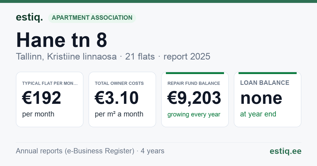Click the estiq. logo
The height and width of the screenshot is (166, 317).
pyautogui.click(x=29, y=17)
